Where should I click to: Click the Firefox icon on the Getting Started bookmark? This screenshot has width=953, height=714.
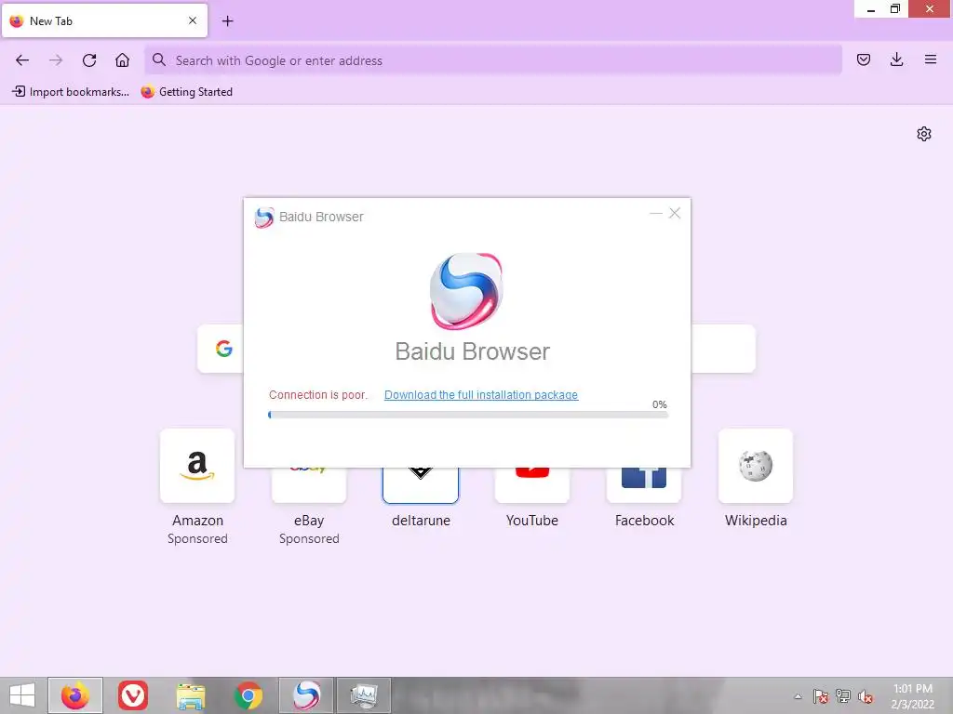pos(147,92)
